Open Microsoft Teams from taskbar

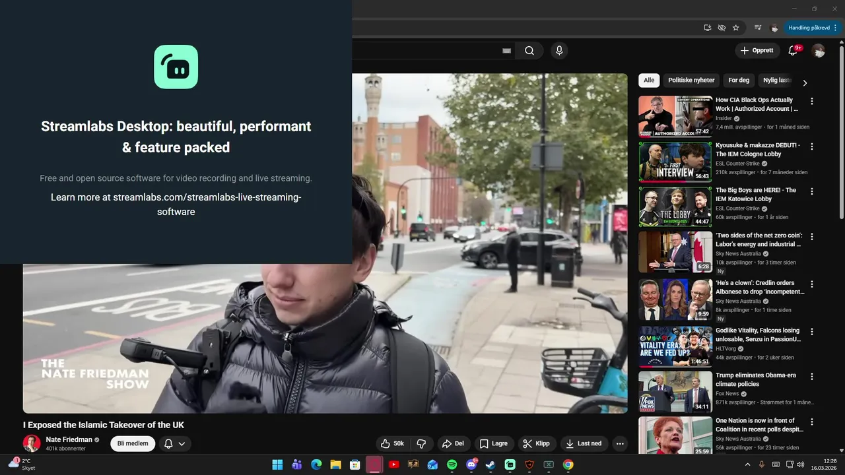297,464
